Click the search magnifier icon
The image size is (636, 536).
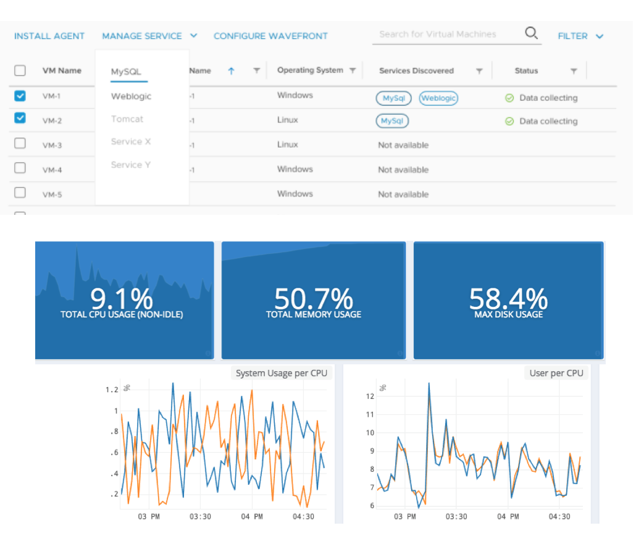coord(531,33)
